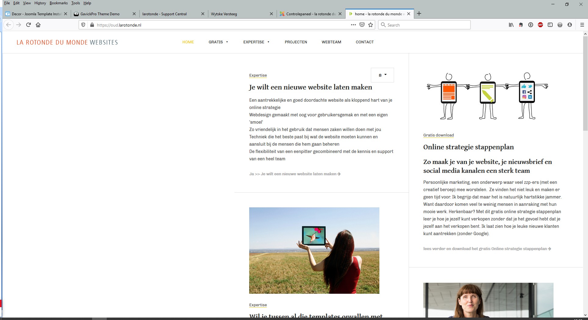Viewport: 588px width, 320px height.
Task: Bookmark this page with the star icon
Action: coord(371,25)
